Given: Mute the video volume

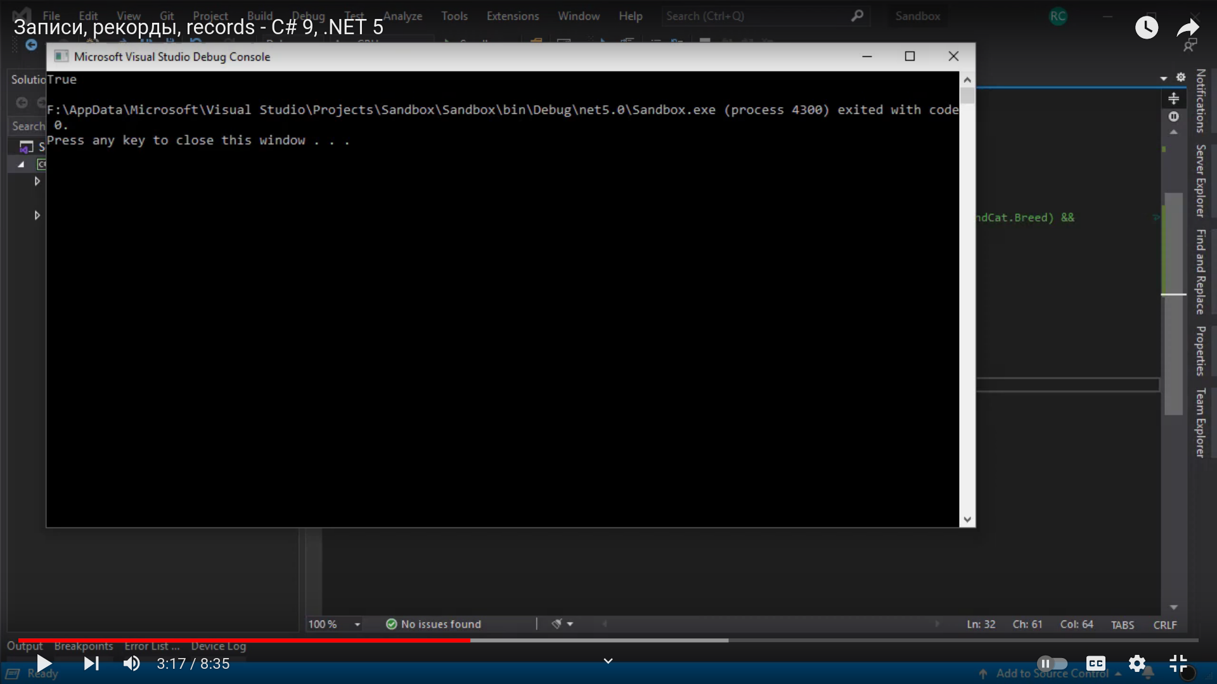Looking at the screenshot, I should 132,663.
